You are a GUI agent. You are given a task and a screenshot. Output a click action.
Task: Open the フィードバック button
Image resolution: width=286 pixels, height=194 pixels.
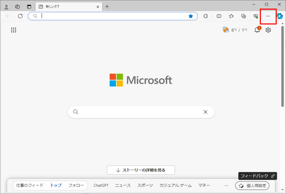(258, 176)
